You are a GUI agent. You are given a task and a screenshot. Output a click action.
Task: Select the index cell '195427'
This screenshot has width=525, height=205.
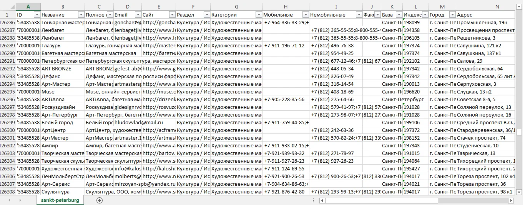(415, 168)
